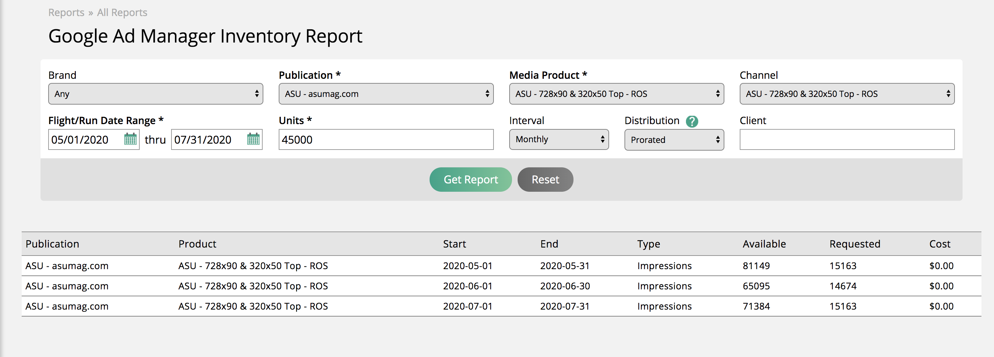Click the Units input field
The width and height of the screenshot is (994, 357).
click(386, 139)
